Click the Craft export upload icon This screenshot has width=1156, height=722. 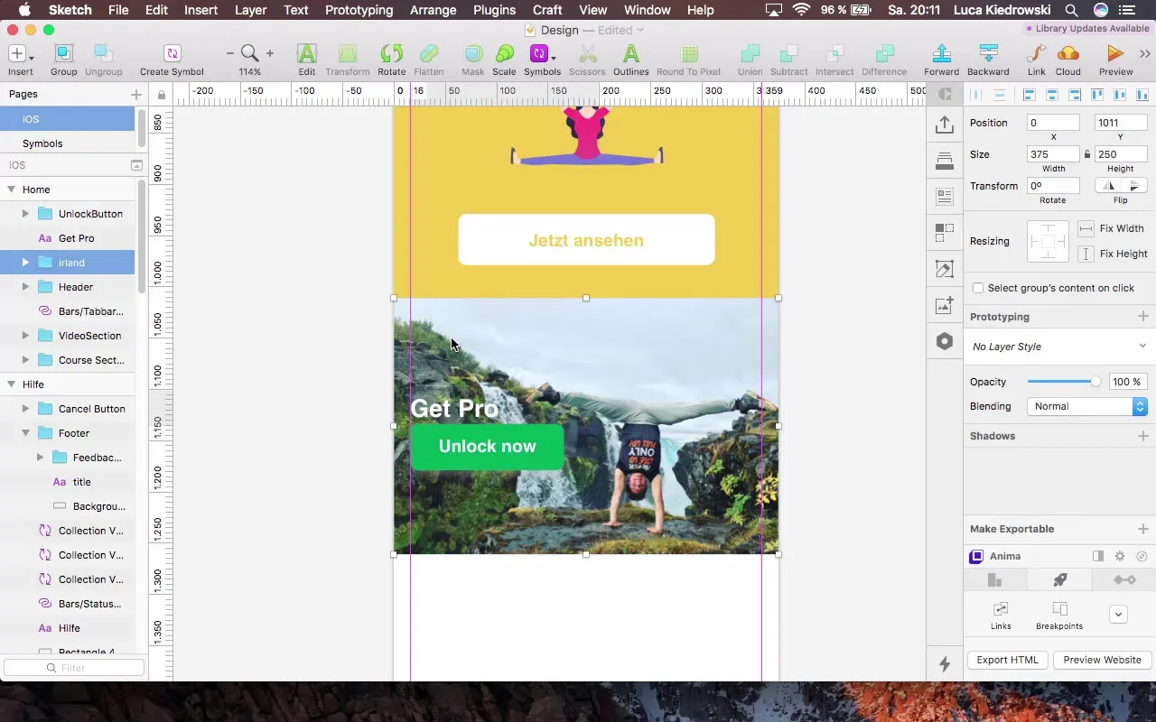(x=945, y=125)
